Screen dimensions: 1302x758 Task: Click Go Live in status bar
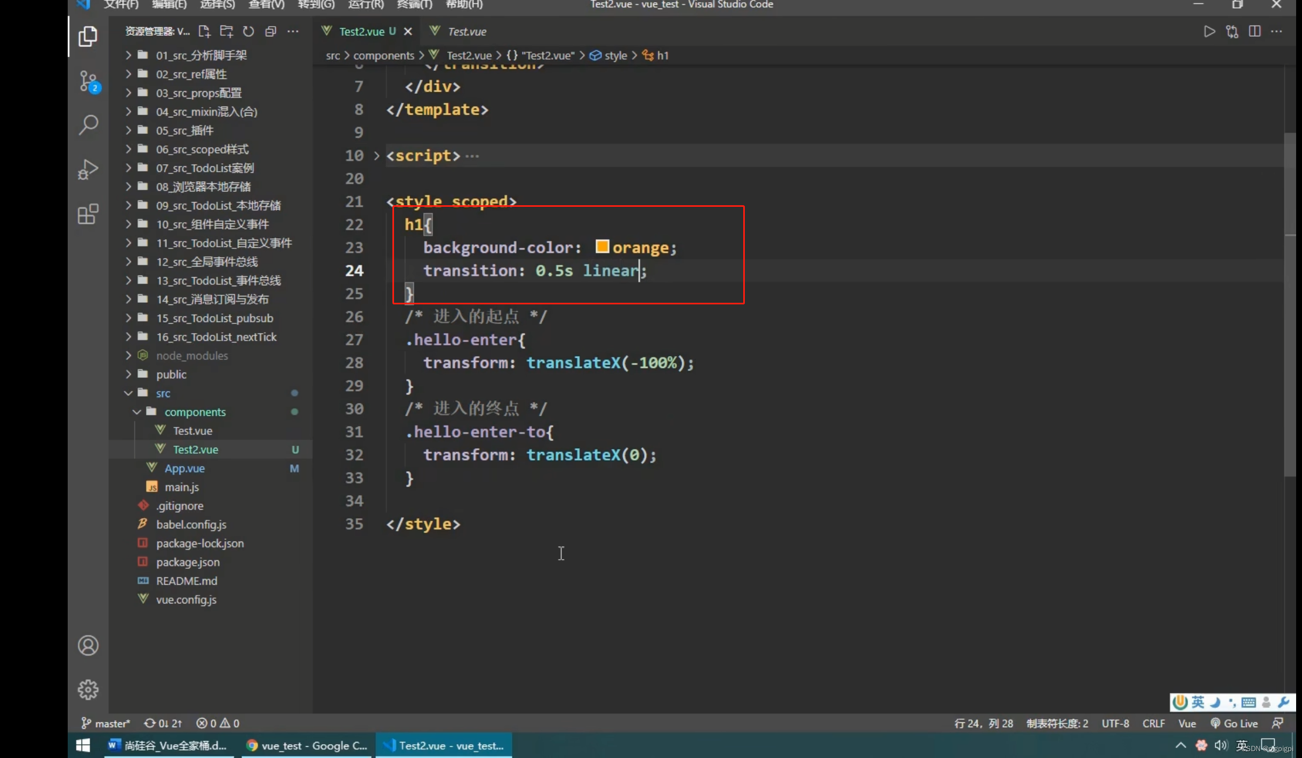1234,723
